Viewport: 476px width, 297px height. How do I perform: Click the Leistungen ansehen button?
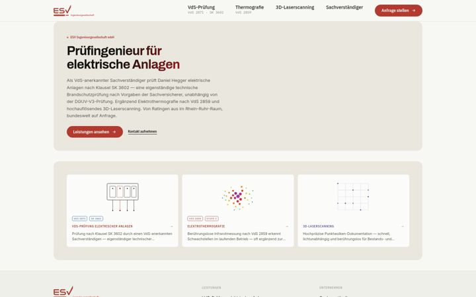95,132
